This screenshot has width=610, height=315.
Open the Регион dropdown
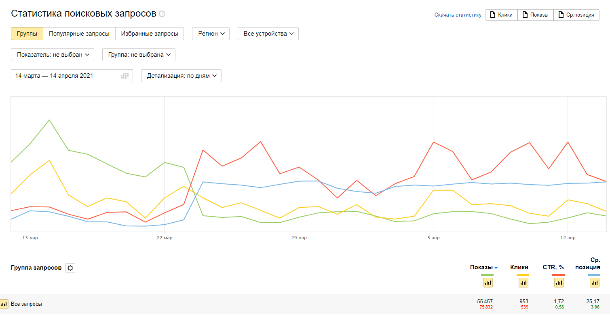click(211, 34)
